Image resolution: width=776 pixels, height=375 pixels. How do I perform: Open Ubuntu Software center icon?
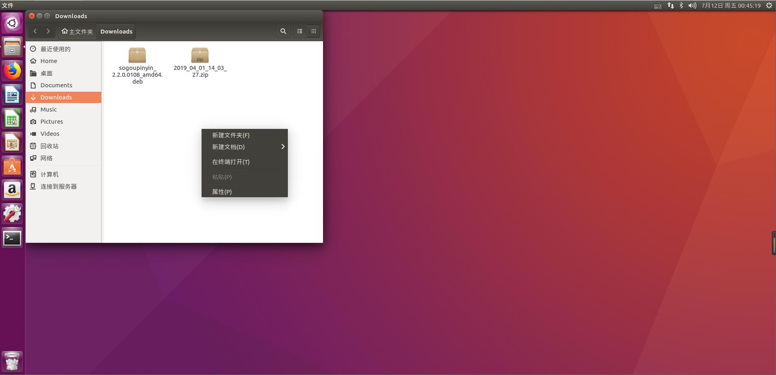(x=12, y=166)
